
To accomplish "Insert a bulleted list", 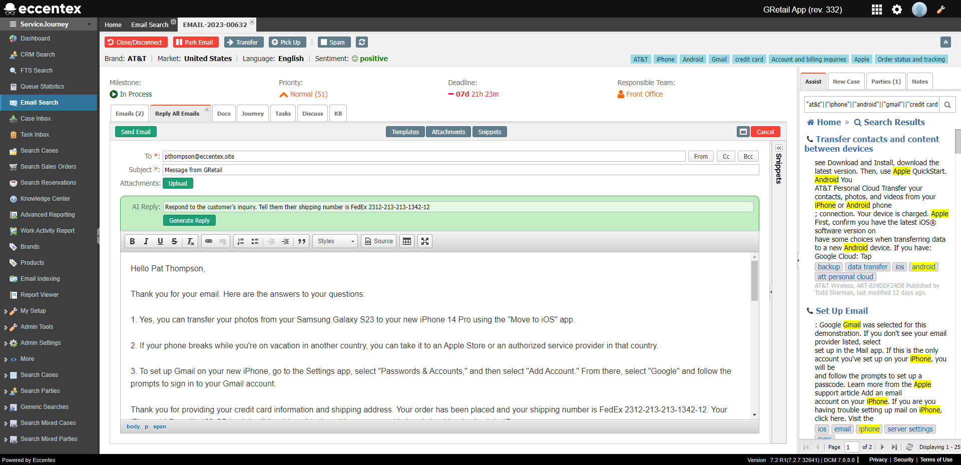I will click(255, 241).
